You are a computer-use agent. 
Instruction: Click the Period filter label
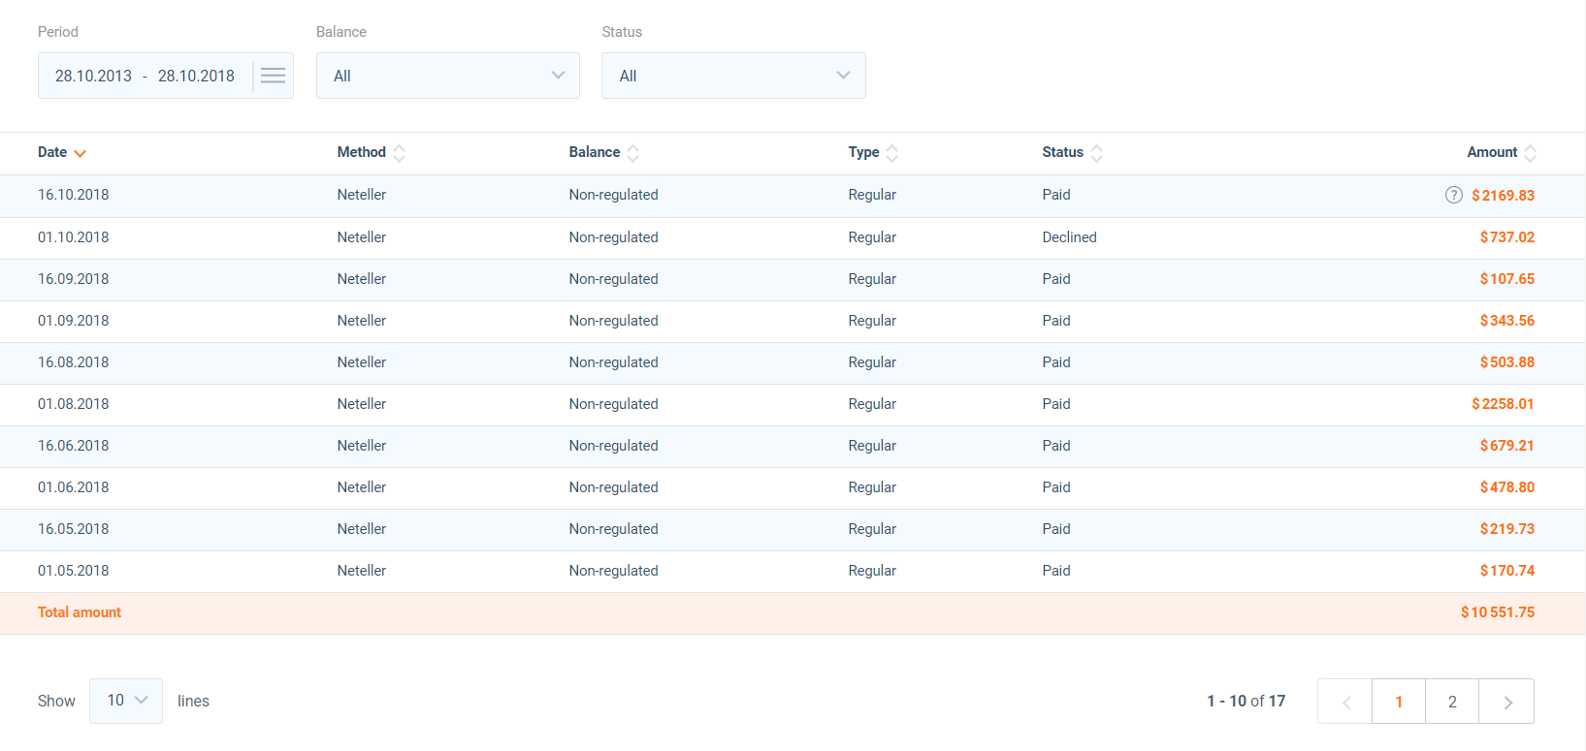(58, 32)
